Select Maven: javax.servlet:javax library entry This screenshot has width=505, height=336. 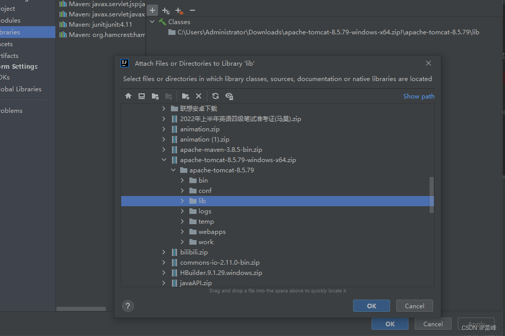tap(101, 14)
